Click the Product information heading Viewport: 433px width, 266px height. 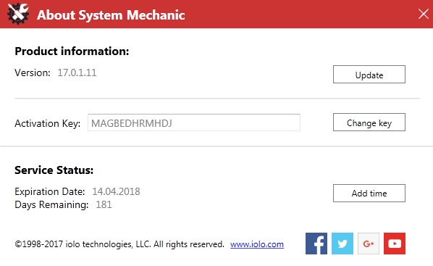(72, 51)
